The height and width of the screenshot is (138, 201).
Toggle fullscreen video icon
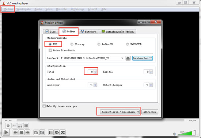tap(36, 133)
